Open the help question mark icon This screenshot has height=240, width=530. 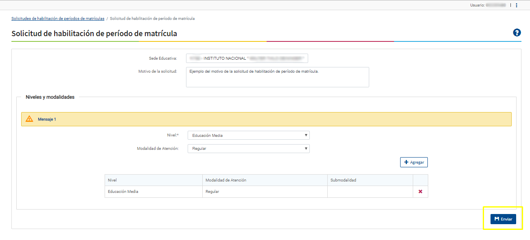pos(517,33)
